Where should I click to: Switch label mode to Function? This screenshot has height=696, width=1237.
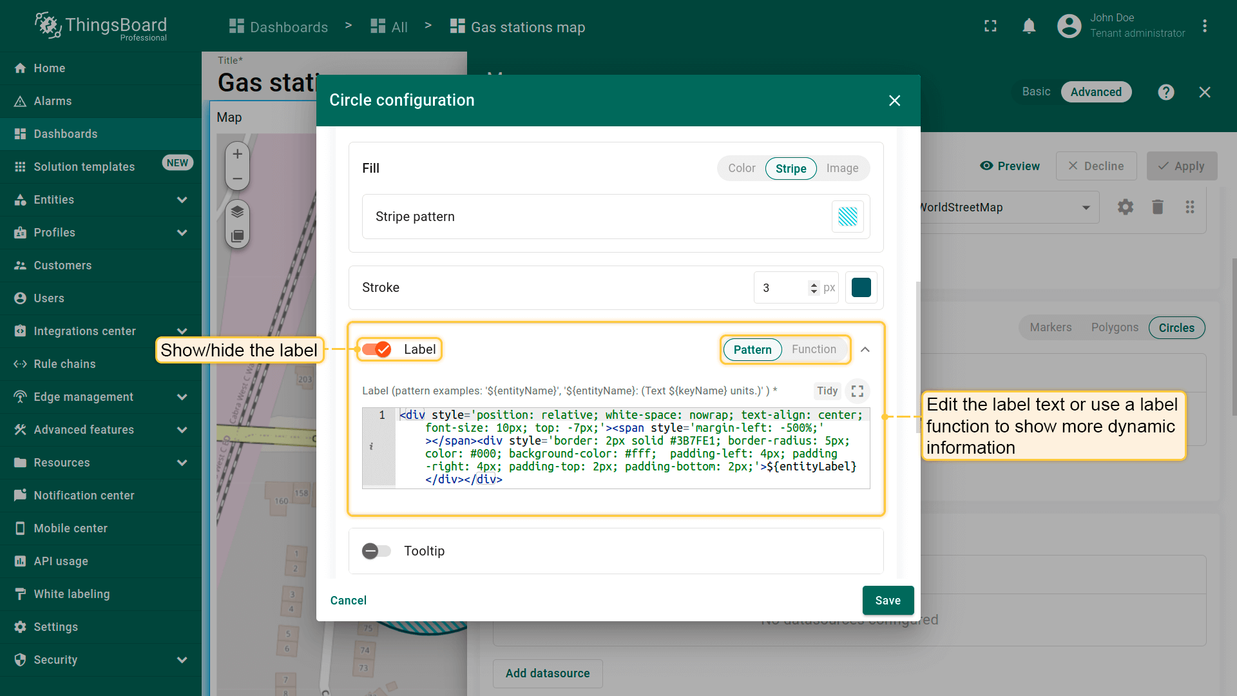click(814, 349)
